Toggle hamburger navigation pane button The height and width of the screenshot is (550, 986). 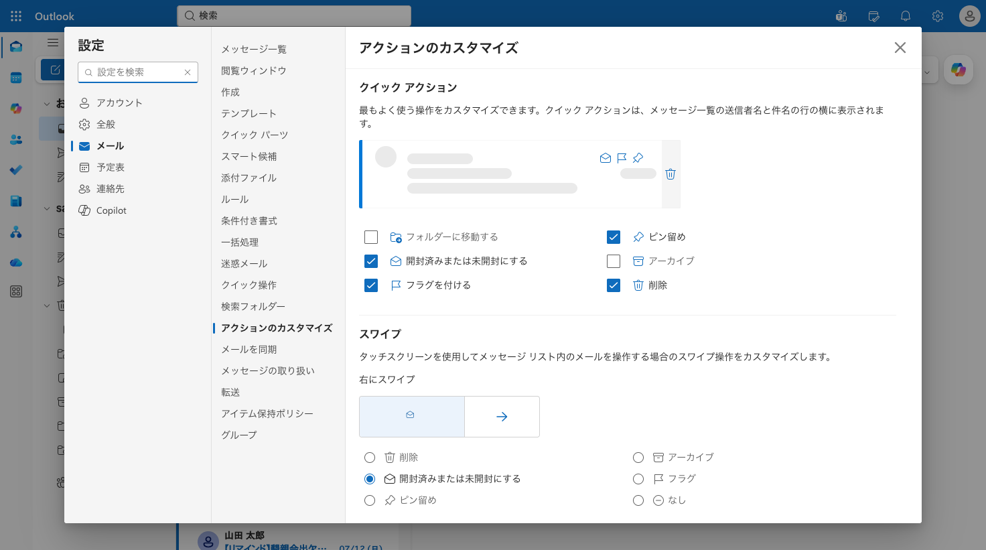click(53, 43)
